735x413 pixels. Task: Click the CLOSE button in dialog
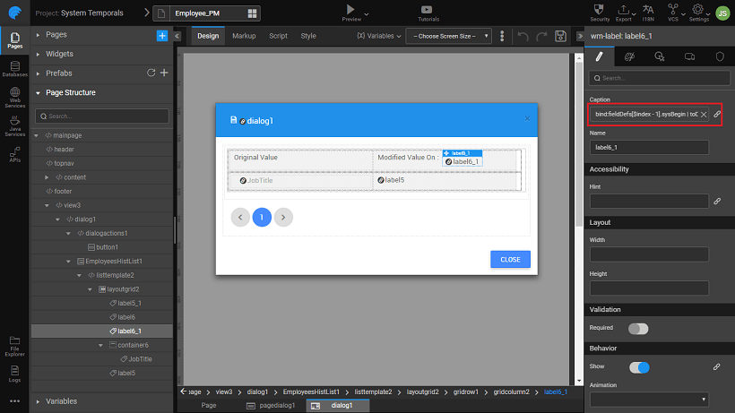coord(510,259)
